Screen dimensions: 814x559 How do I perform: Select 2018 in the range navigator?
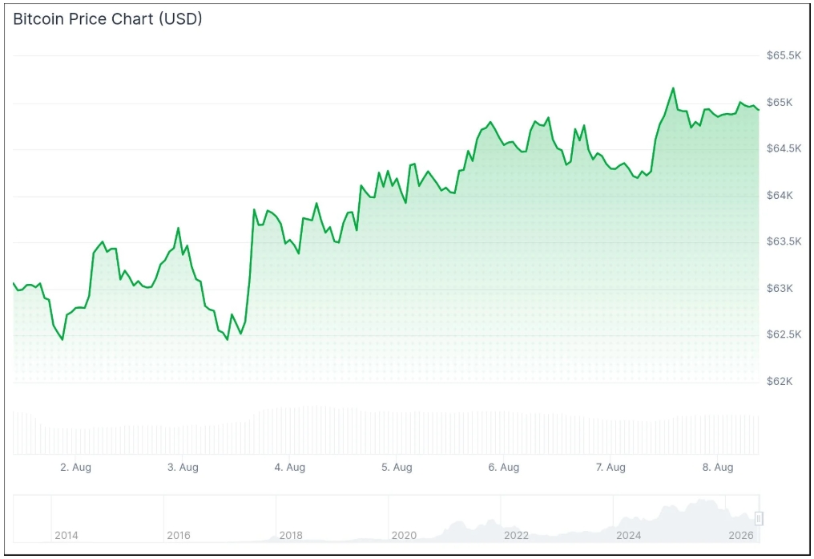click(291, 535)
